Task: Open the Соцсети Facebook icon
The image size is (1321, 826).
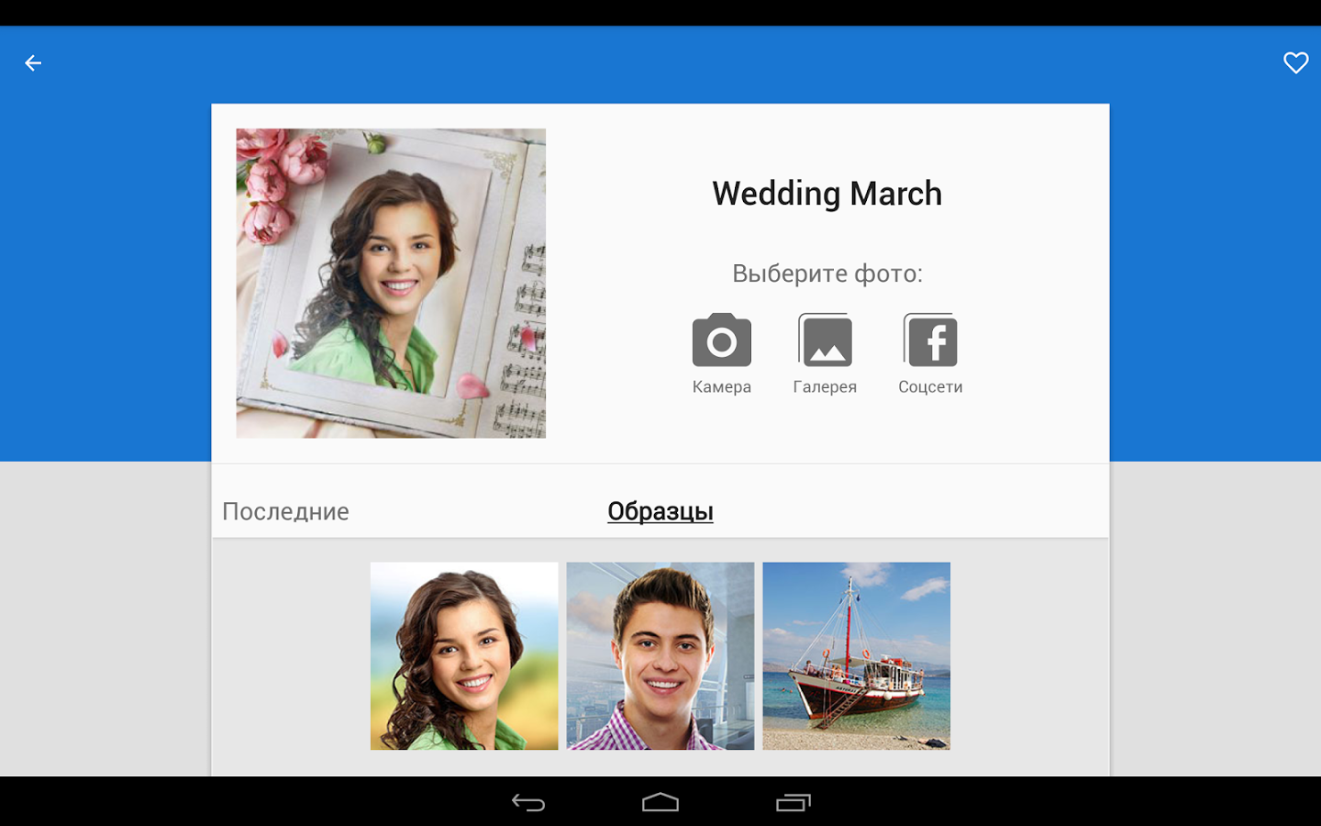Action: (x=930, y=340)
